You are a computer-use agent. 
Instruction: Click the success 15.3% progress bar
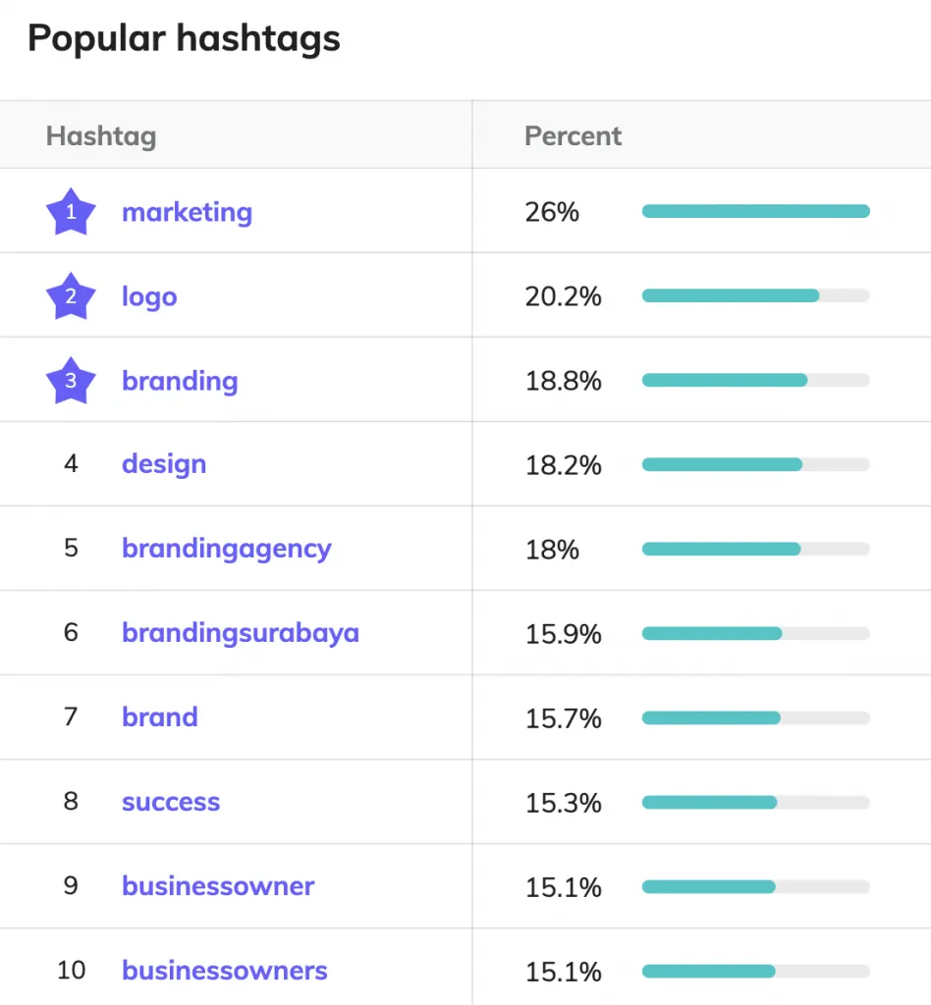(x=755, y=802)
